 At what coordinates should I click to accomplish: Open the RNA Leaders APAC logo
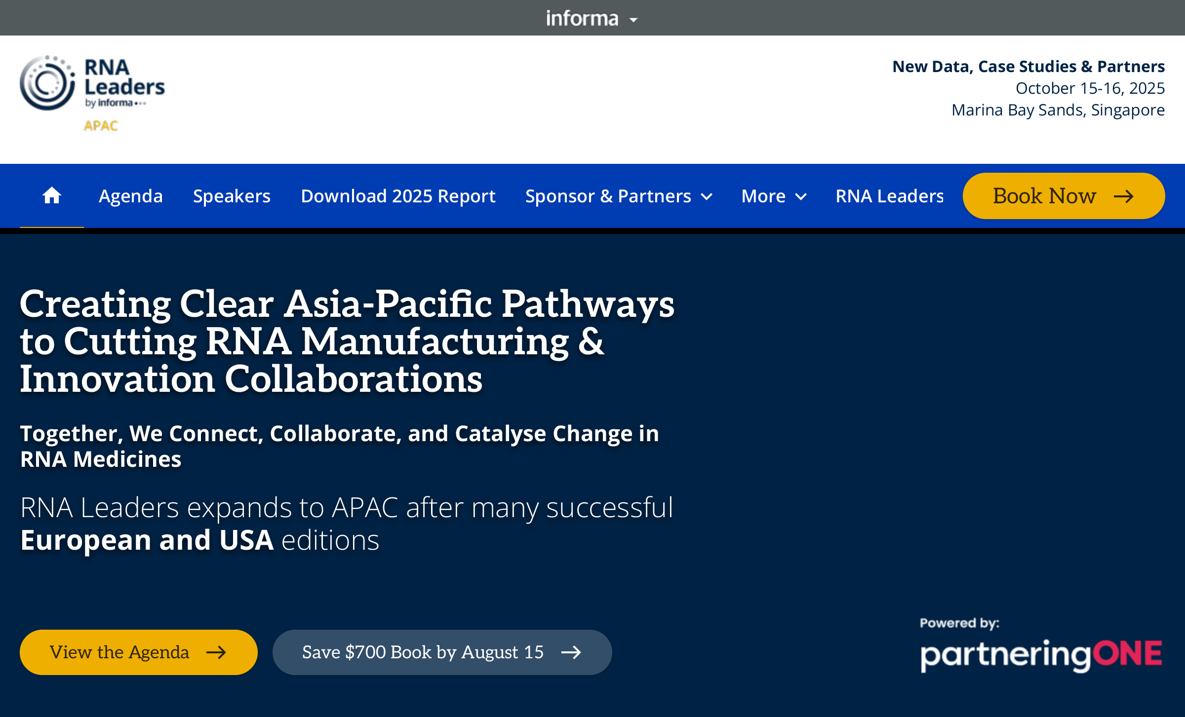tap(92, 94)
